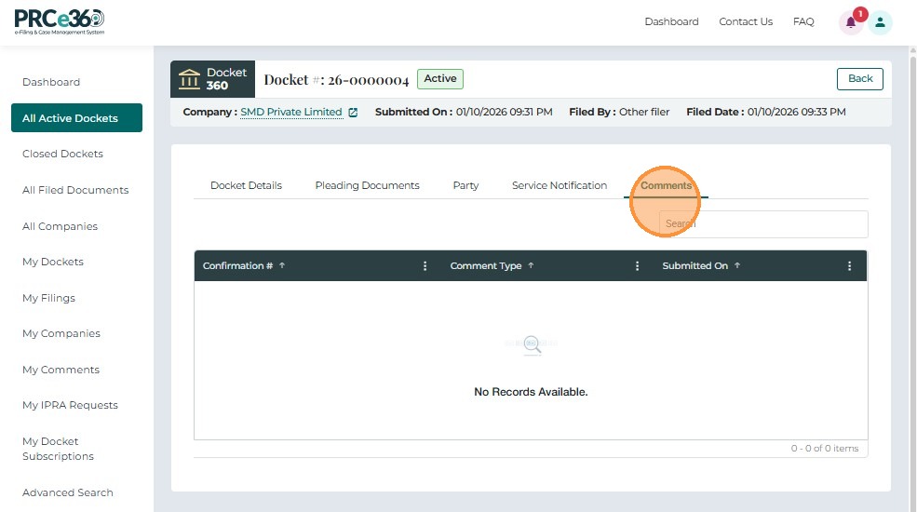Open the FAQ page

(803, 21)
